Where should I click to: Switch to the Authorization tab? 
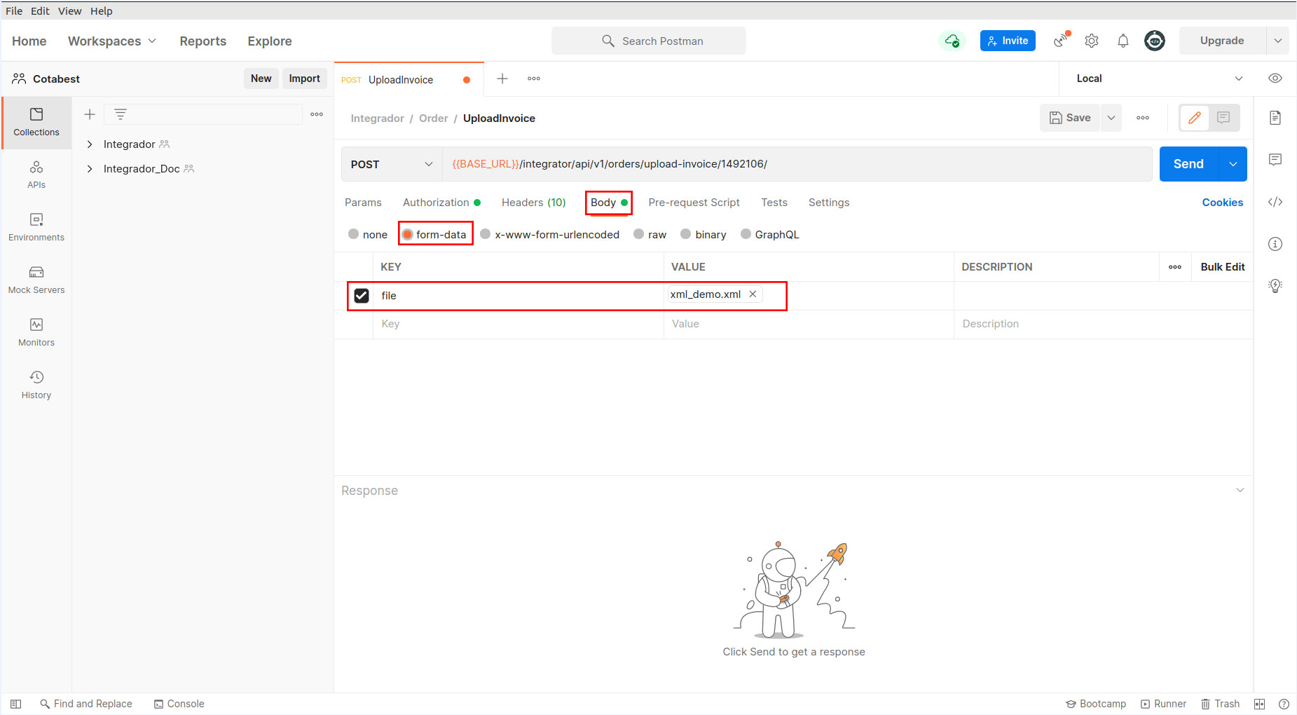(x=441, y=203)
